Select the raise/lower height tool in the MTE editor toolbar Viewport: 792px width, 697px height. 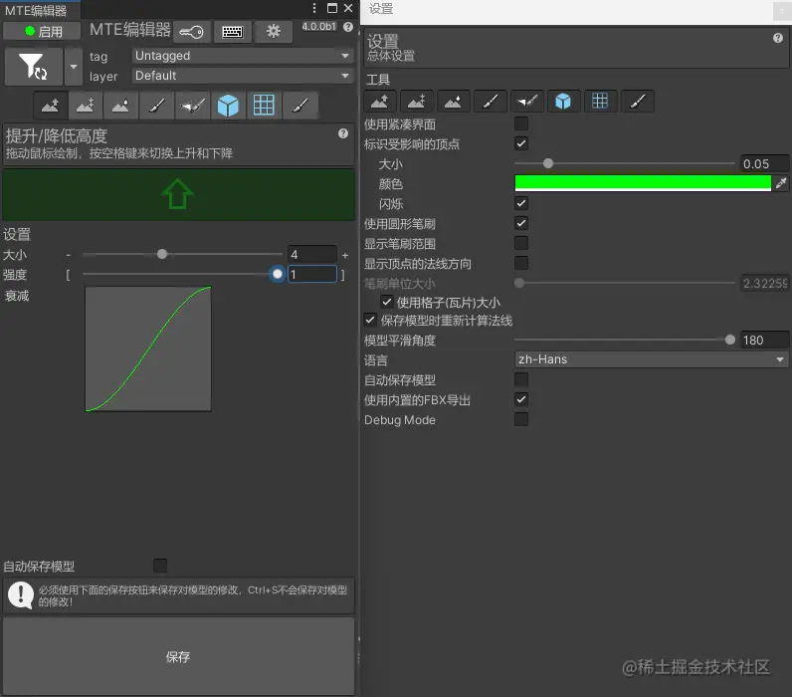tap(51, 106)
